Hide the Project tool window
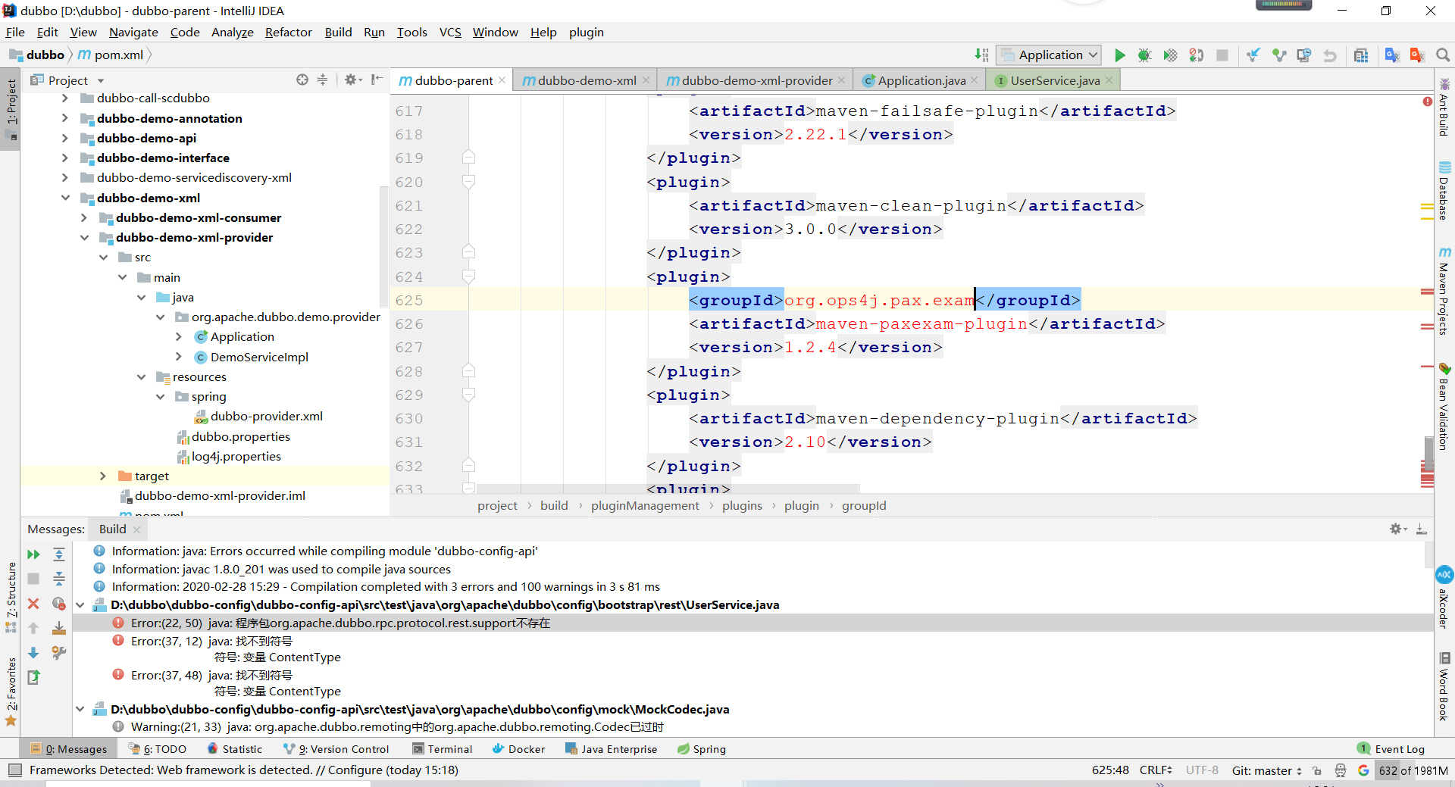The width and height of the screenshot is (1455, 787). pos(377,80)
